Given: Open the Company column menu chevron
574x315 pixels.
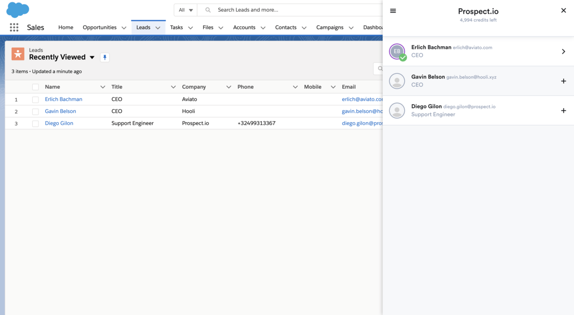Looking at the screenshot, I should [229, 87].
